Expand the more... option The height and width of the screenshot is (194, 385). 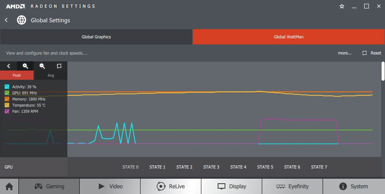click(345, 53)
